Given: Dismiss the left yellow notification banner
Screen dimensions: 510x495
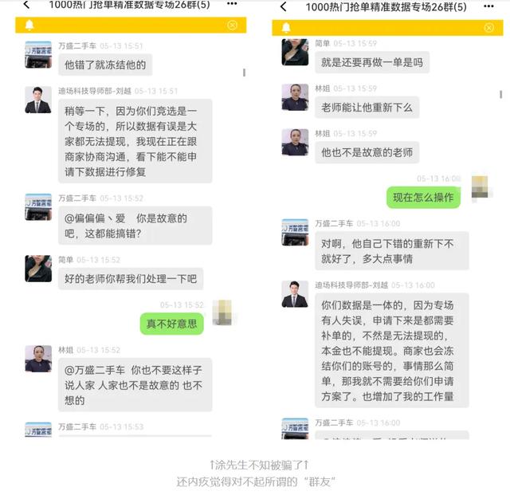Looking at the screenshot, I should pos(232,25).
